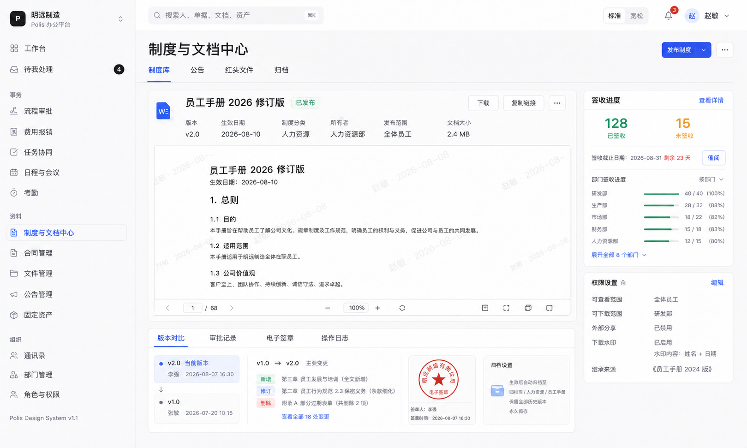747x448 pixels.
Task: Switch density to 宽松
Action: point(637,16)
